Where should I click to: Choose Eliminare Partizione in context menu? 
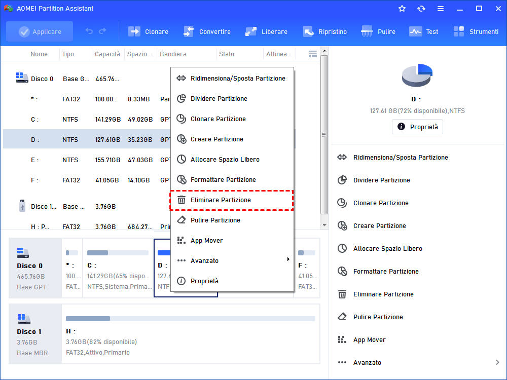pyautogui.click(x=232, y=200)
